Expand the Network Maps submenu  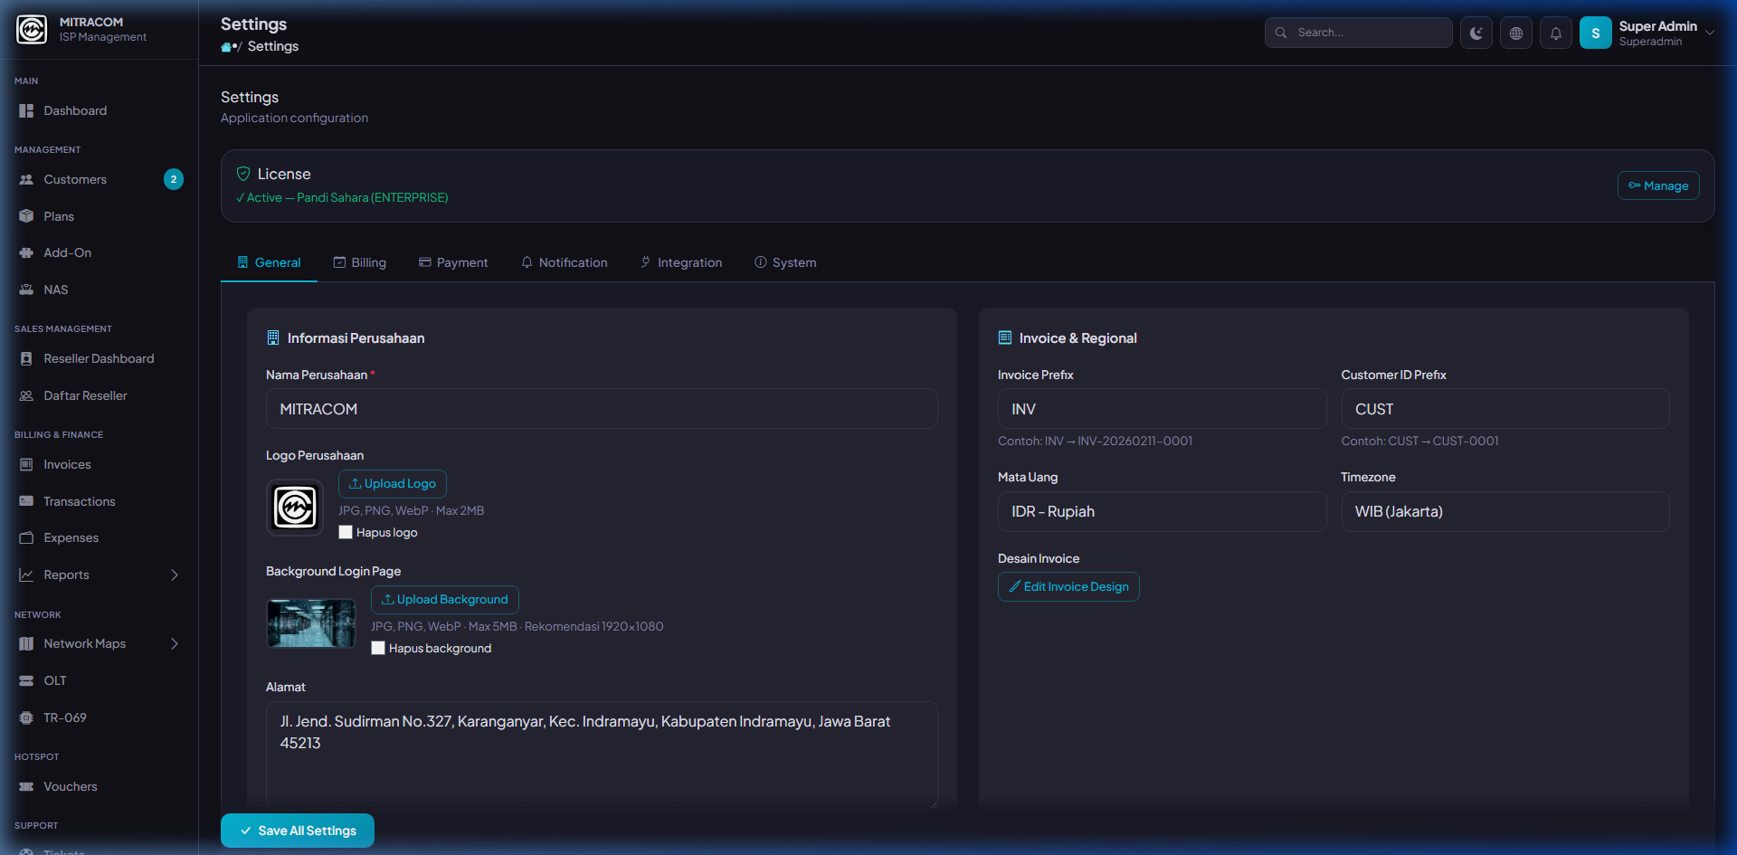pyautogui.click(x=175, y=644)
